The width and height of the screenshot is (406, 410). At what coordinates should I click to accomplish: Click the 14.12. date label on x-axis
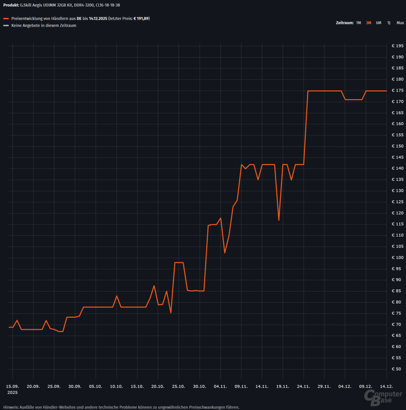[386, 386]
